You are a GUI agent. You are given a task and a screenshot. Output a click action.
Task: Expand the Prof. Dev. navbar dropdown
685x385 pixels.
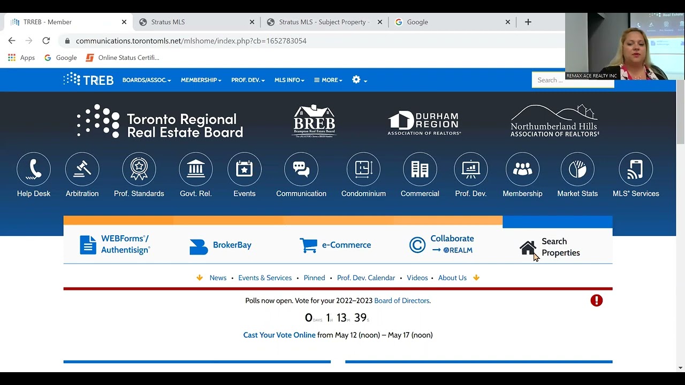248,80
